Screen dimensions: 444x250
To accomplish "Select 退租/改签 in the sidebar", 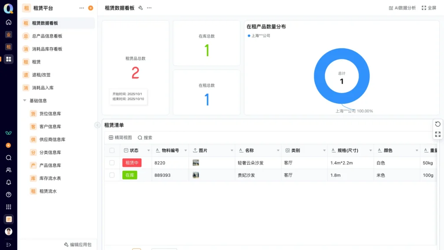I will click(41, 75).
